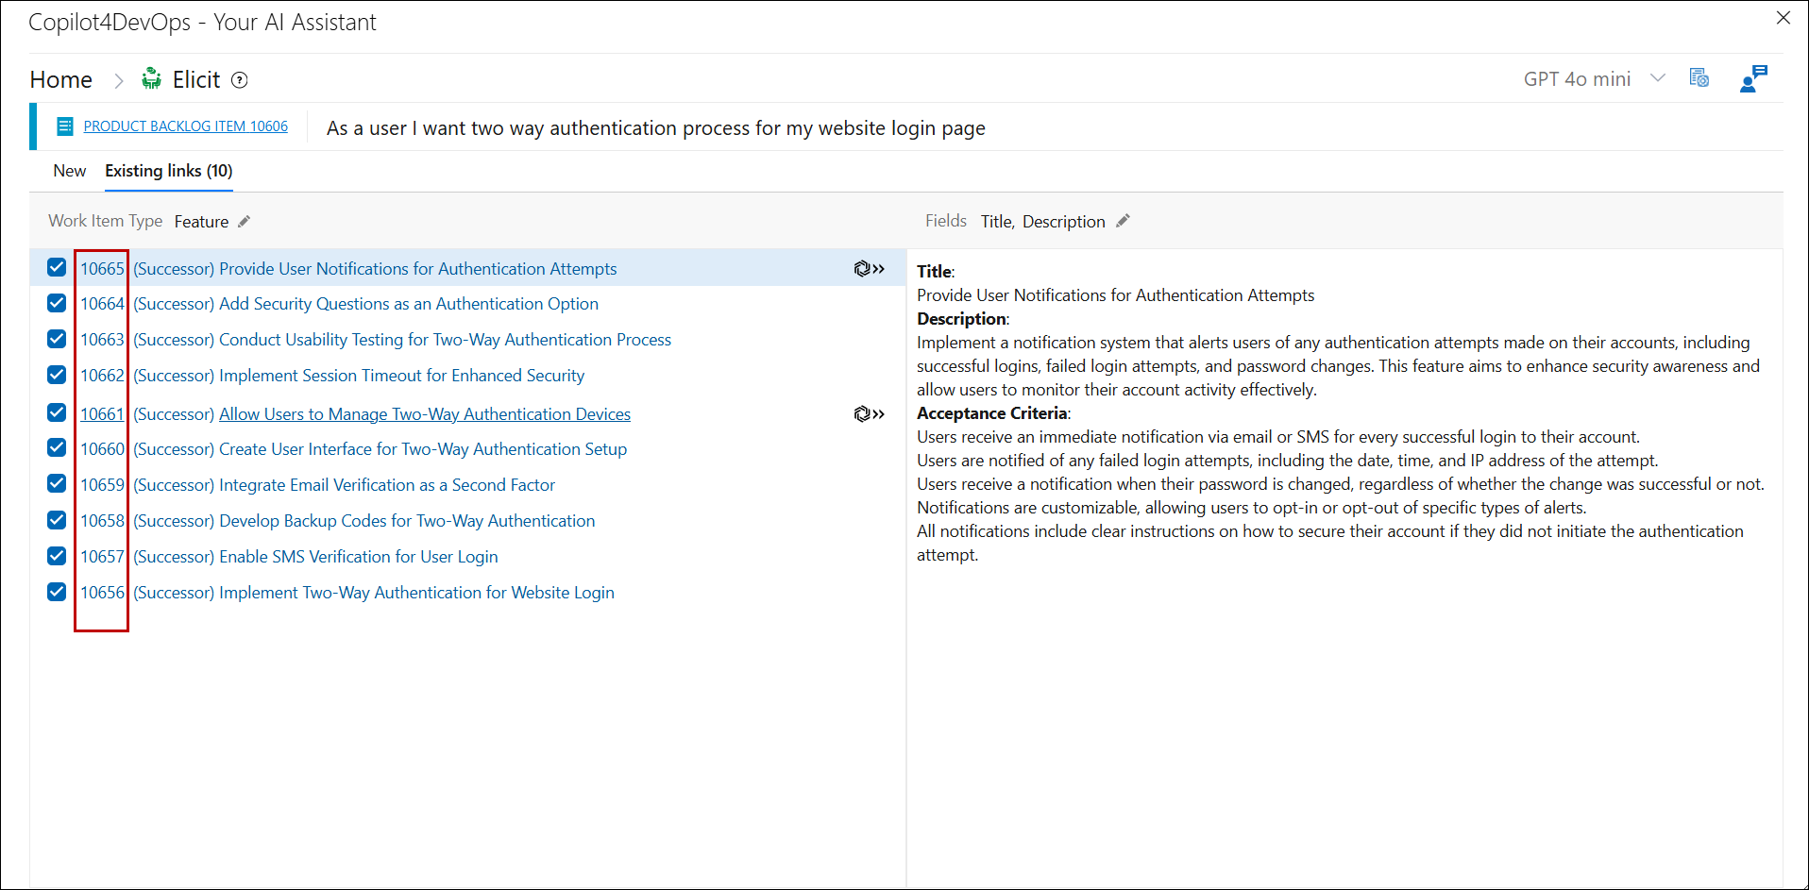Go to Home in the breadcrumb
Viewport: 1809px width, 890px height.
tap(61, 80)
